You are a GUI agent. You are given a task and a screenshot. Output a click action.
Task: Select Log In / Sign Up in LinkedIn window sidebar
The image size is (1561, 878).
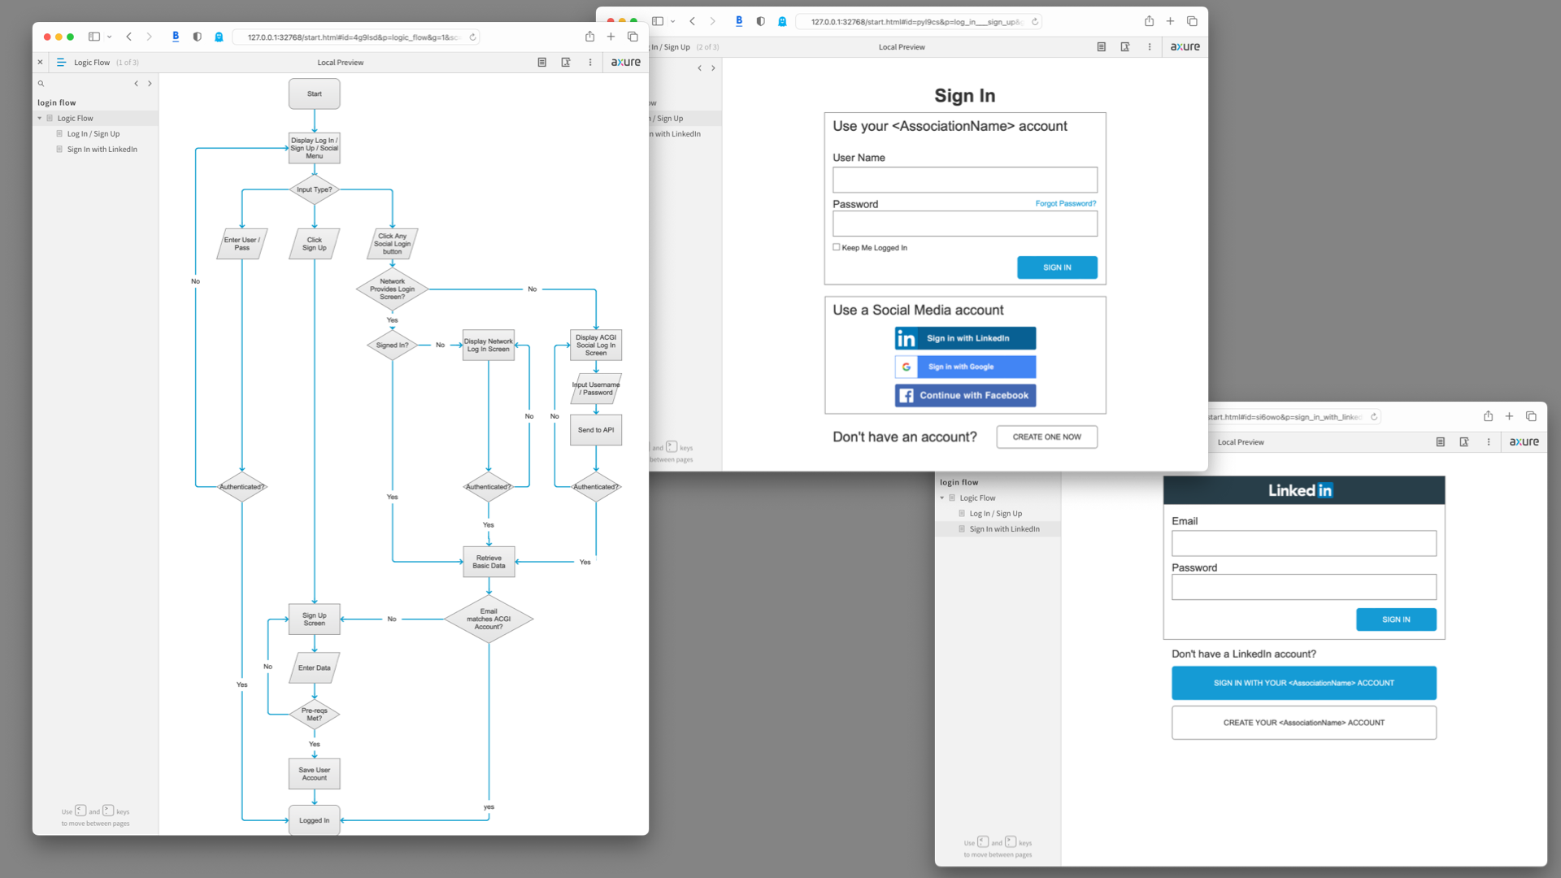pos(995,513)
